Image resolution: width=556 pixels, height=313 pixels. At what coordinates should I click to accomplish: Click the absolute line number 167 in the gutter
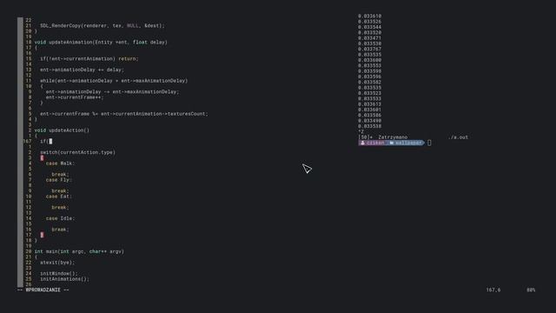pos(27,141)
